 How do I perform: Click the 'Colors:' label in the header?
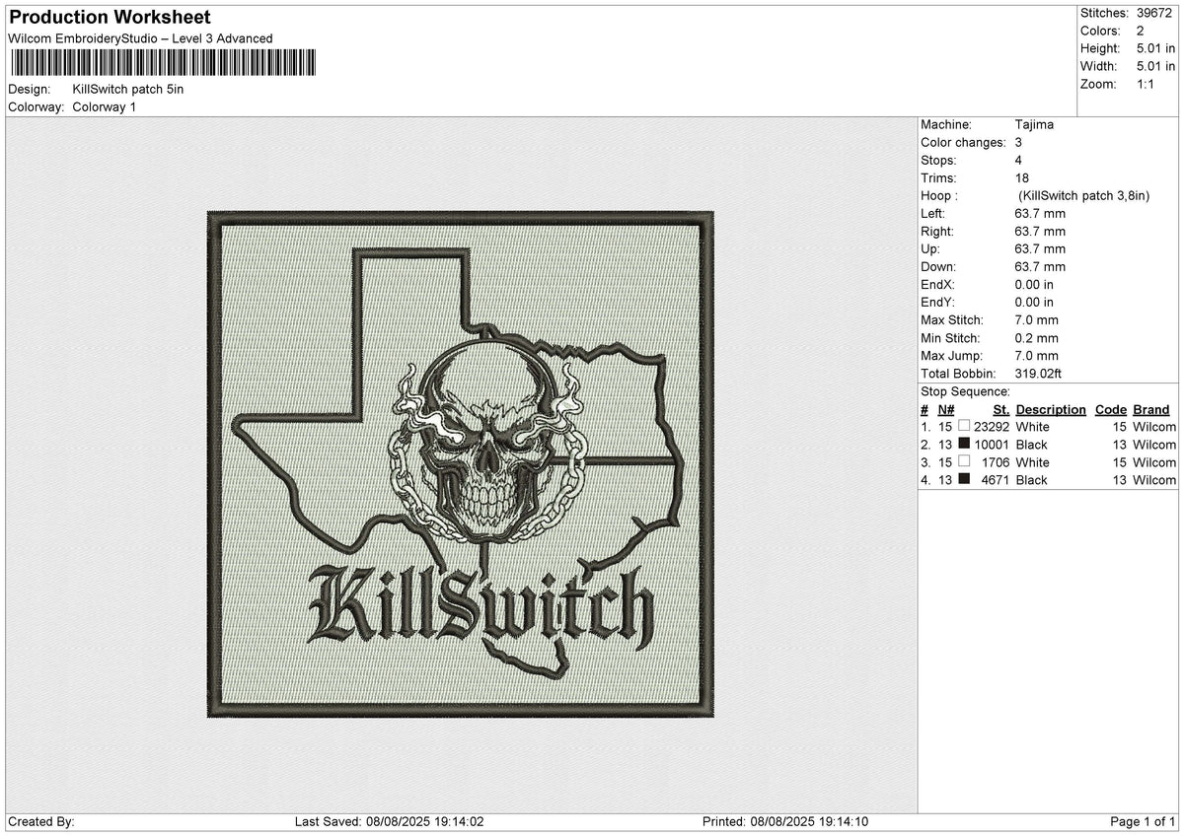pyautogui.click(x=1100, y=31)
